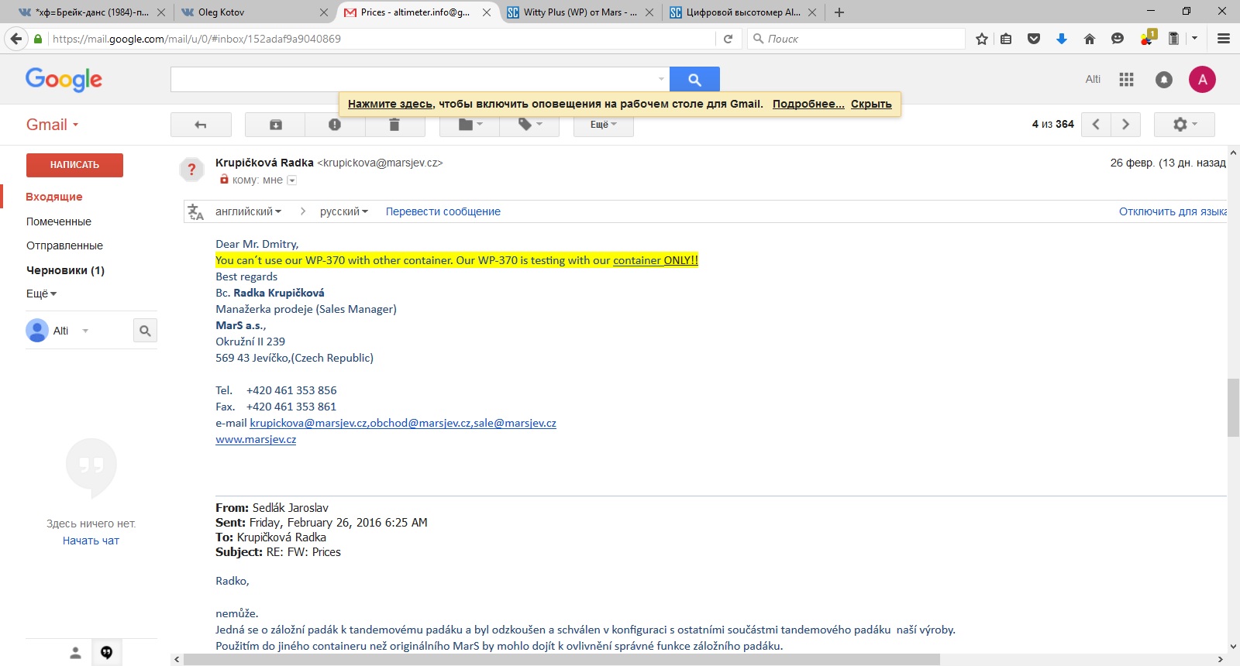The height and width of the screenshot is (666, 1240).
Task: Switch to the 'хф=Брейк-данс (1984)' tab
Action: point(91,12)
